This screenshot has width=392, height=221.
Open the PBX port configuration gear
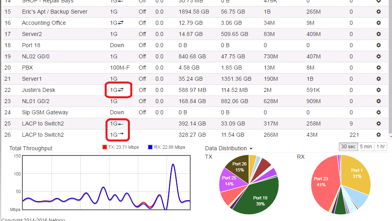378,68
